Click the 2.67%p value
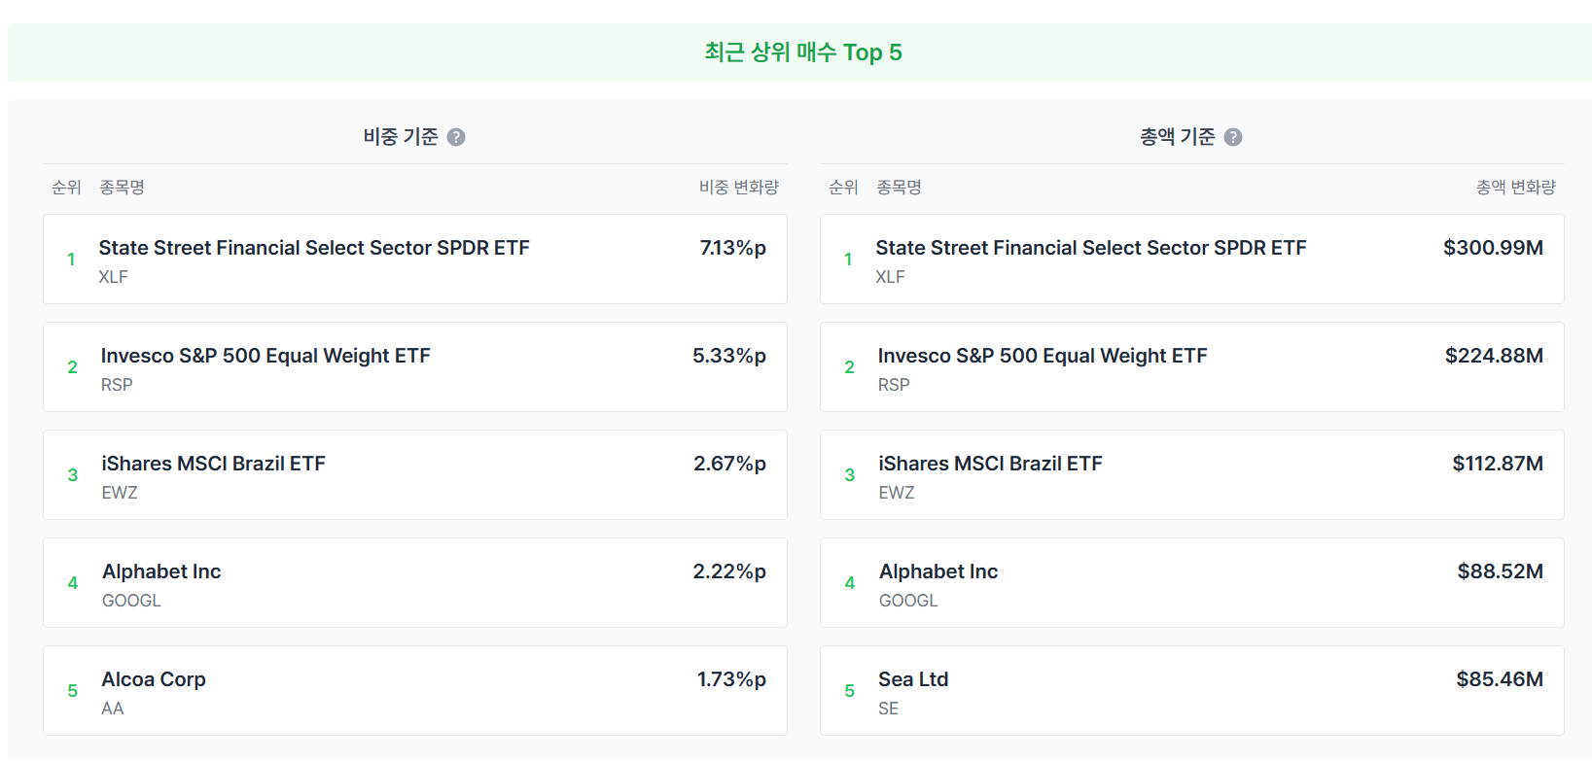Viewport: 1592px width, 761px height. (730, 464)
